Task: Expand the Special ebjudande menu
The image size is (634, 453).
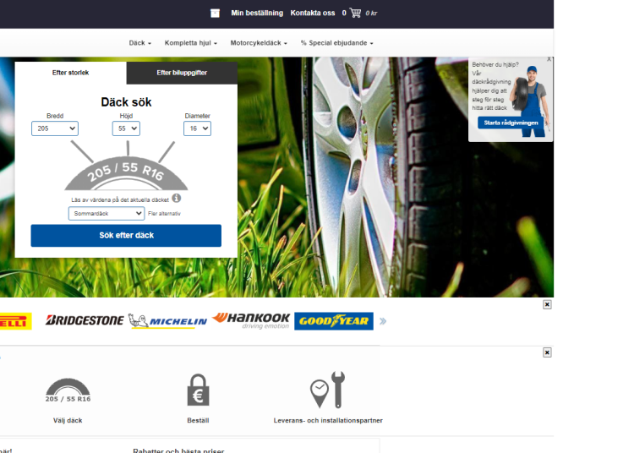Action: (336, 43)
